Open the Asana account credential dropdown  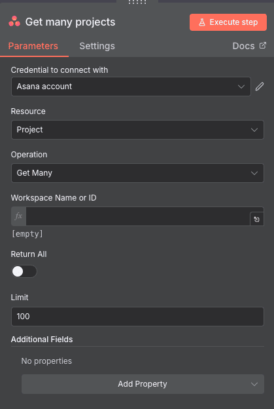(131, 87)
